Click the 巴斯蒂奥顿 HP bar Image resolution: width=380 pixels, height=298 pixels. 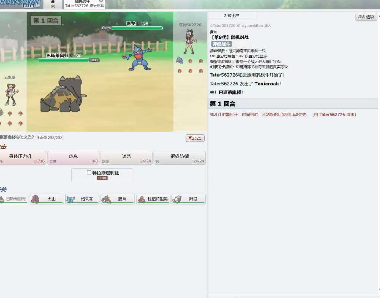point(64,60)
